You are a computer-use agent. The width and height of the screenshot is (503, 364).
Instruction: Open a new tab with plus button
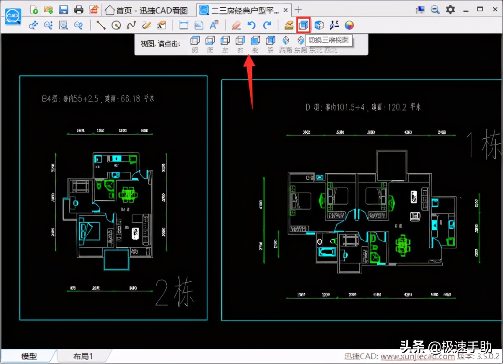298,10
